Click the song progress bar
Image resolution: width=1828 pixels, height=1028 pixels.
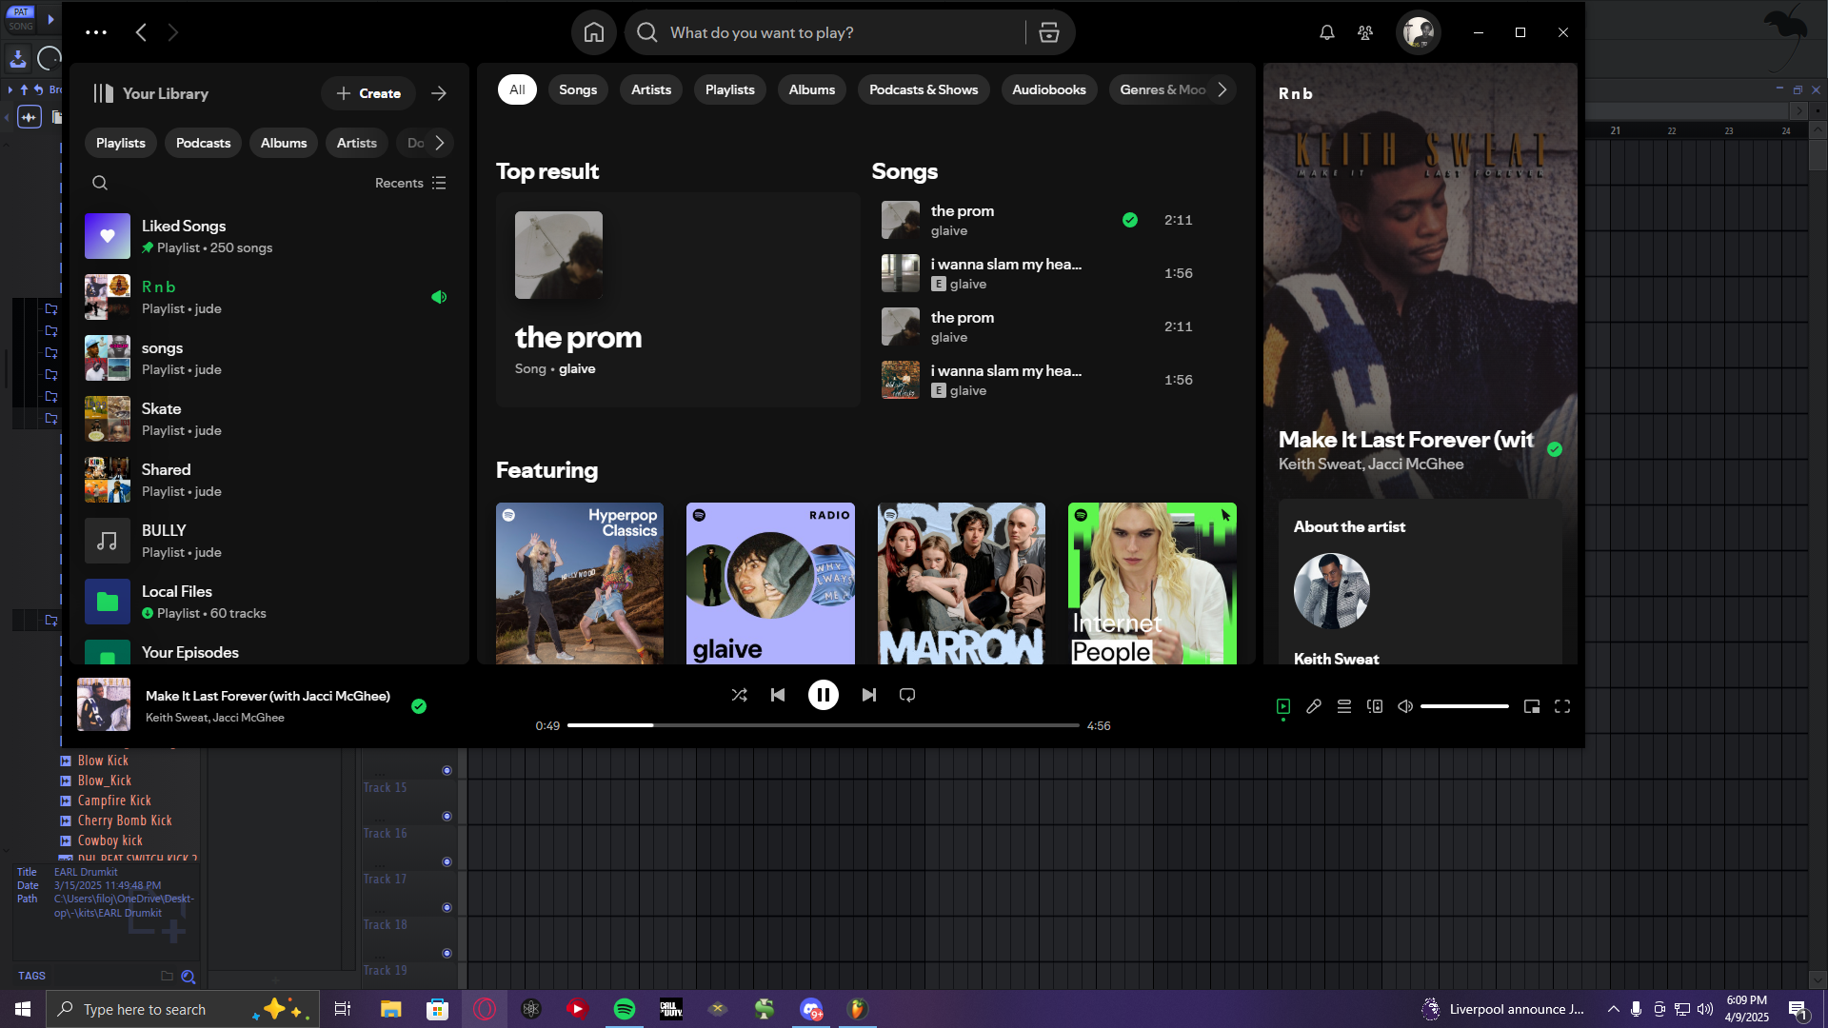click(x=823, y=725)
